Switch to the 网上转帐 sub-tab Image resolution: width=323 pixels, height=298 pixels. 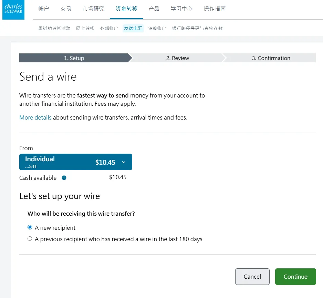(85, 28)
